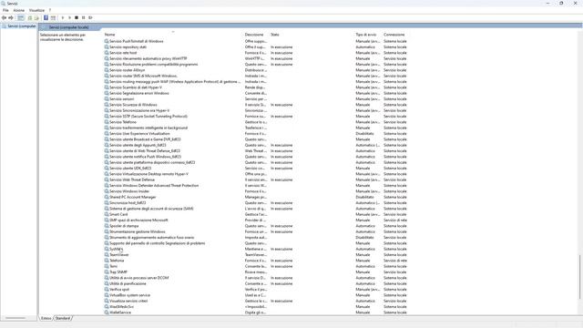The image size is (583, 328).
Task: Click the gear icon beside Servizio rete host
Action: pos(107,53)
